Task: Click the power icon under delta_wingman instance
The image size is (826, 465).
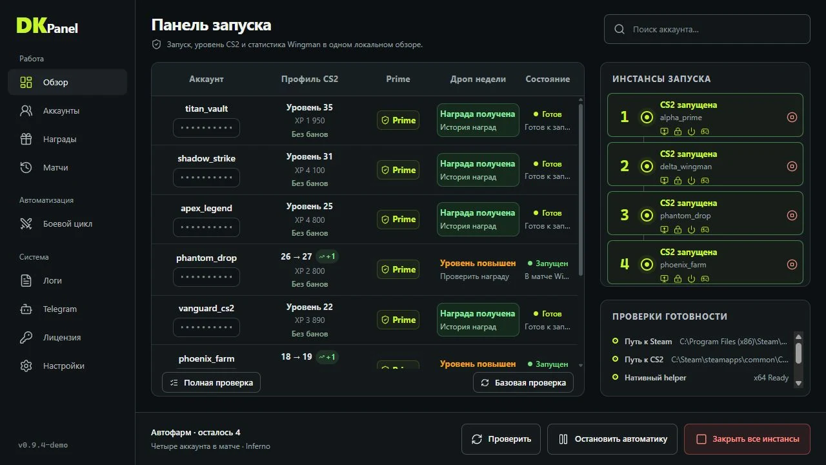Action: tap(691, 180)
